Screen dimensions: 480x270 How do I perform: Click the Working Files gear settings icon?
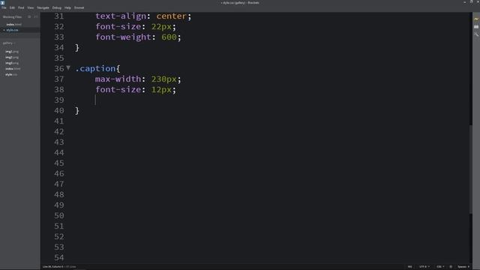[x=29, y=16]
